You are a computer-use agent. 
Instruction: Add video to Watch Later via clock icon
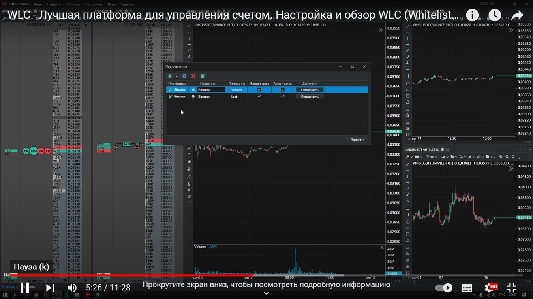click(495, 15)
